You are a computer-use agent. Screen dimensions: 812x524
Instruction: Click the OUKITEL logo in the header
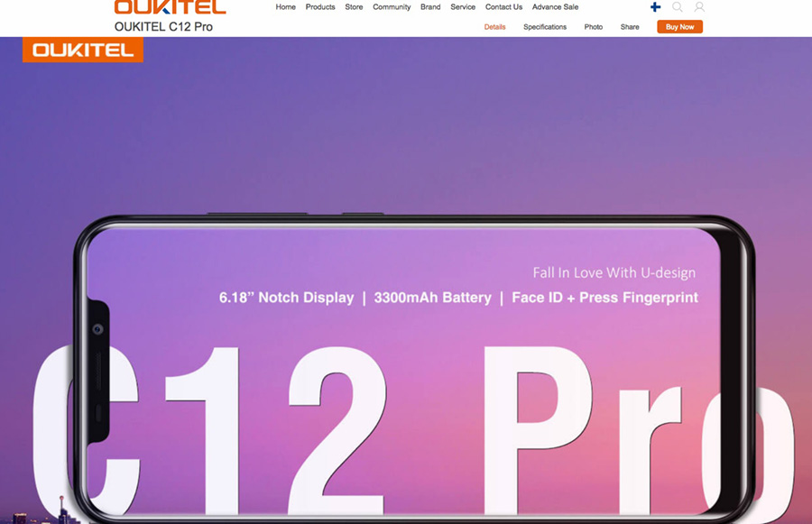click(170, 7)
